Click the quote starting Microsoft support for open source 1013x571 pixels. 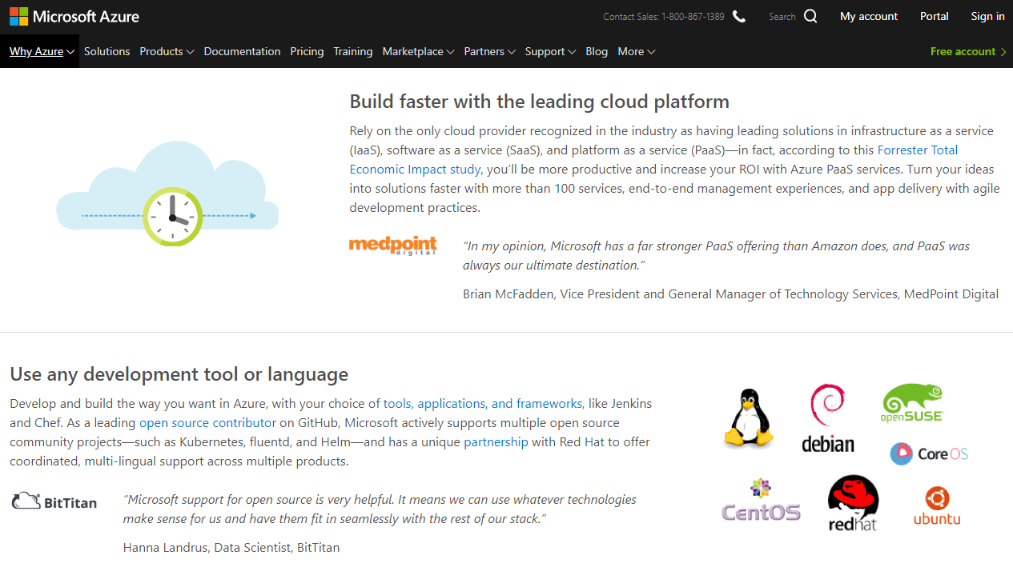coord(380,509)
